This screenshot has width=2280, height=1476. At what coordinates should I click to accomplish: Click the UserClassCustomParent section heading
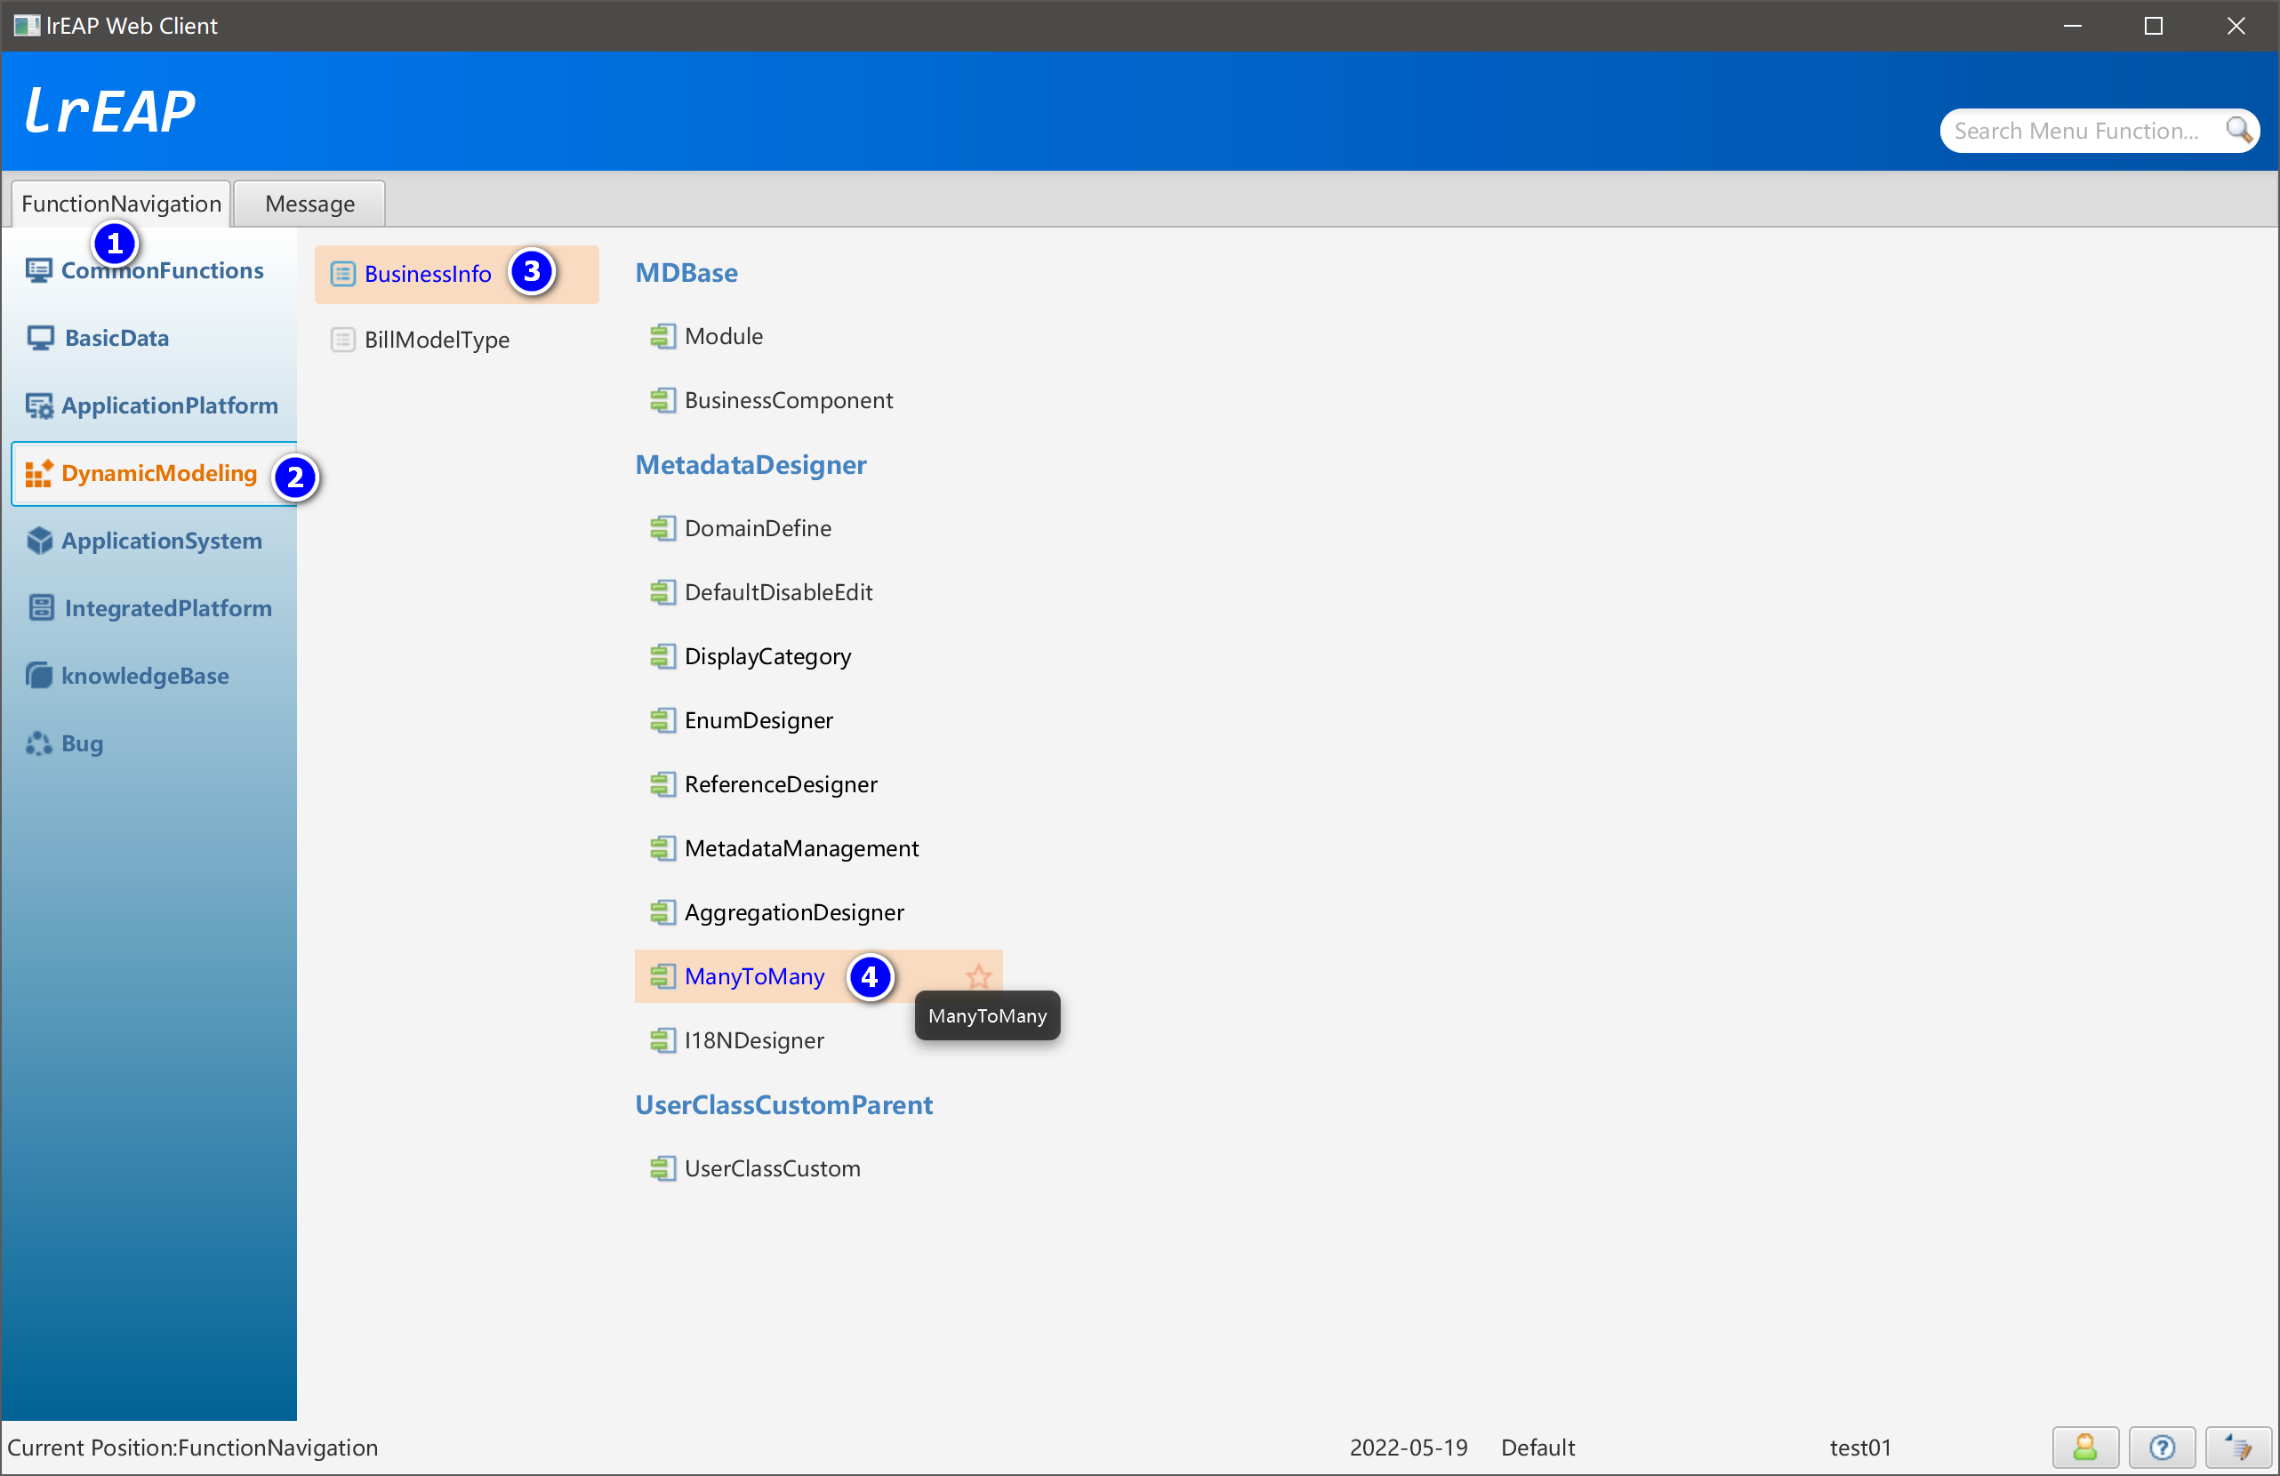(x=783, y=1105)
